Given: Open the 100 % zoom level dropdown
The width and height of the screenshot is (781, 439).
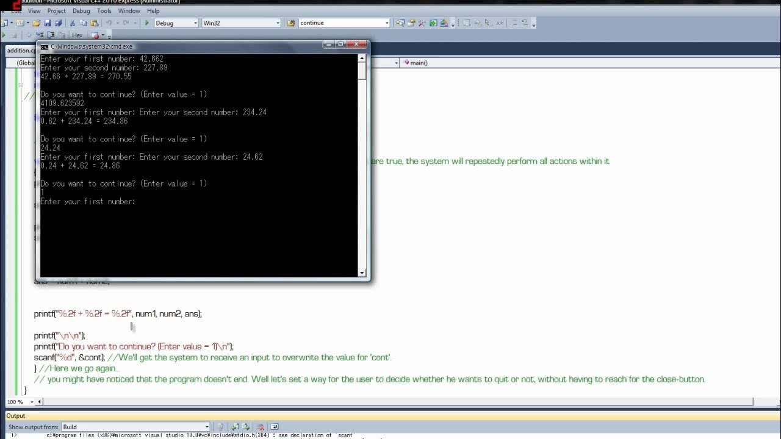Looking at the screenshot, I should click(x=32, y=402).
